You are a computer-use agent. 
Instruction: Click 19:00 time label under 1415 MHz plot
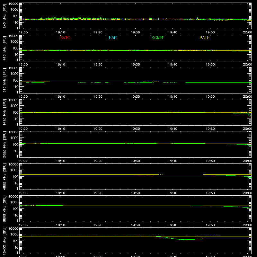23,129
